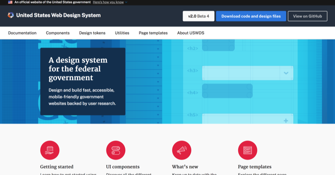Open the Getting started heading link
Screen dimensions: 335x175
(x=57, y=167)
